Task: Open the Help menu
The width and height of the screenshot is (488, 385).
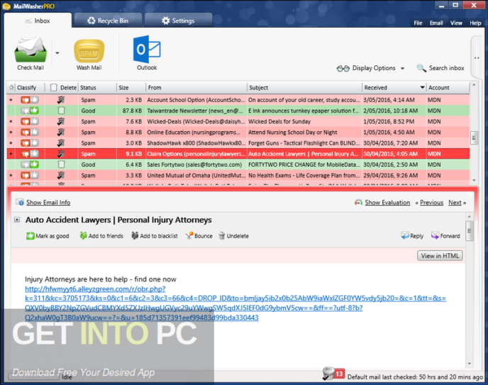Action: click(475, 23)
